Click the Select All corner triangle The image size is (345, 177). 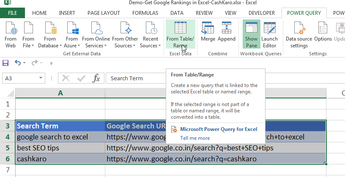11,93
